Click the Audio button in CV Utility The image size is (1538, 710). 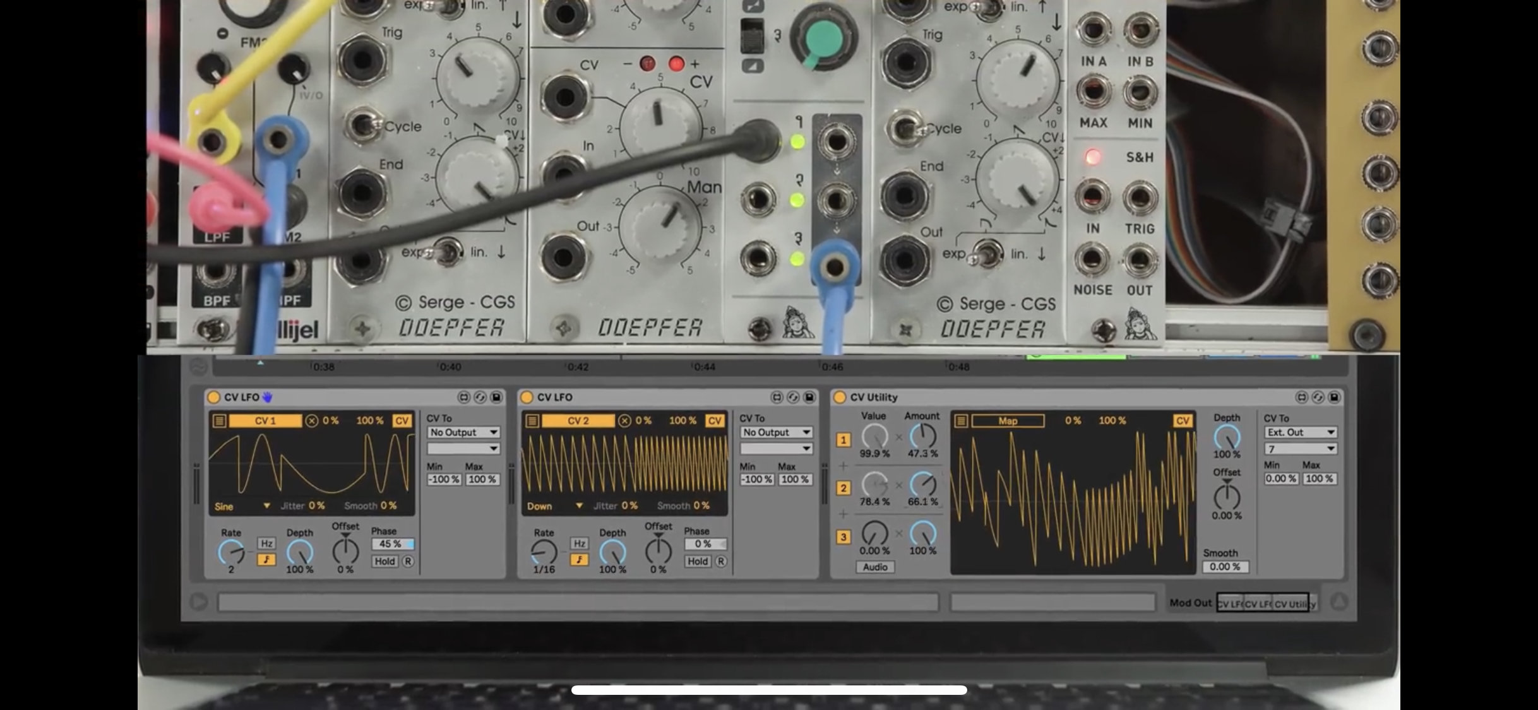(x=874, y=567)
